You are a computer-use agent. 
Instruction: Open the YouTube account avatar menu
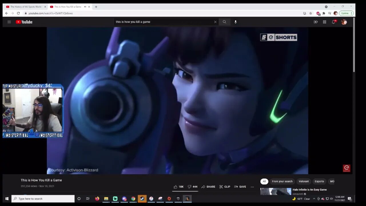(344, 22)
